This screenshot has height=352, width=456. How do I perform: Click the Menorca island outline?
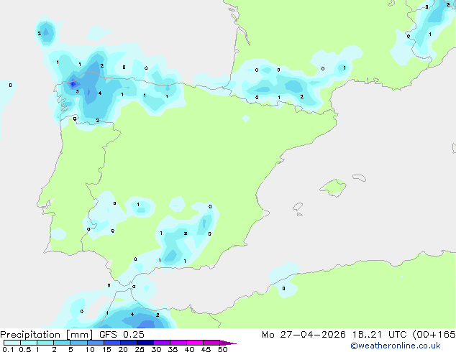coord(360,177)
